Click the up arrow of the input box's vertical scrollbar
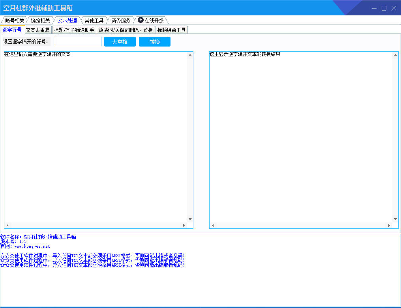 tap(190, 55)
